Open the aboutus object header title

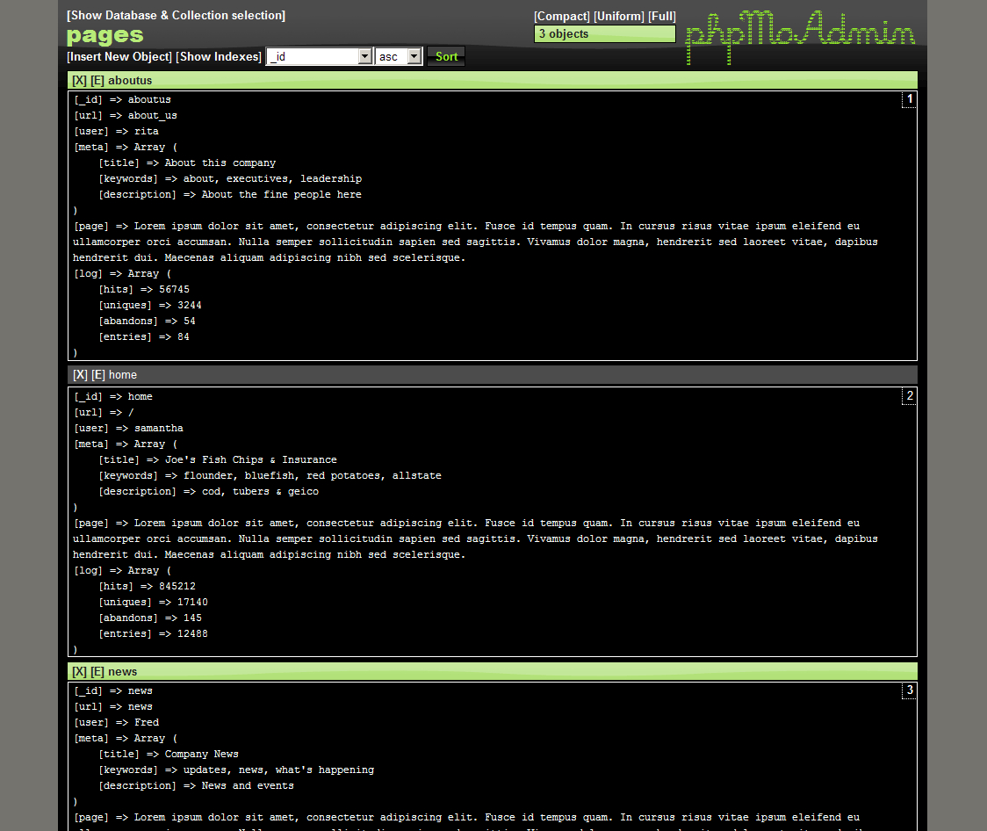(x=130, y=81)
